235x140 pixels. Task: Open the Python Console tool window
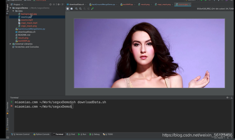pyautogui.click(x=41, y=134)
